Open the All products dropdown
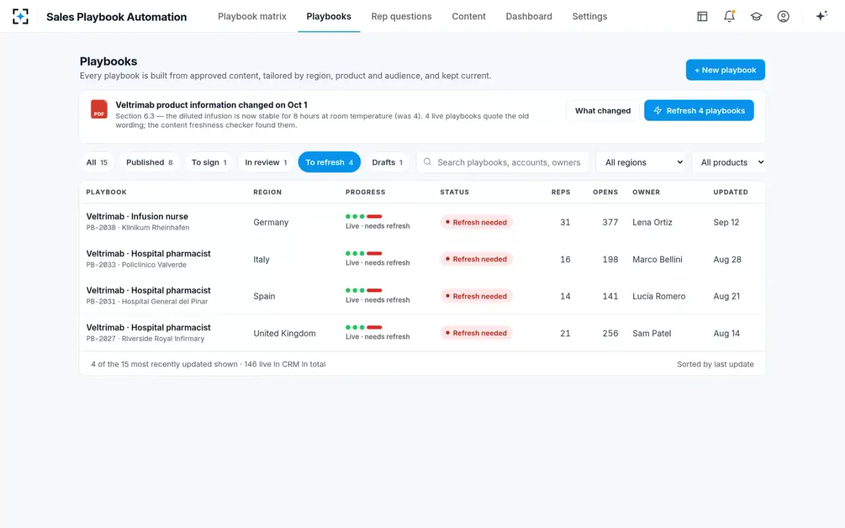This screenshot has width=845, height=528. (x=729, y=162)
